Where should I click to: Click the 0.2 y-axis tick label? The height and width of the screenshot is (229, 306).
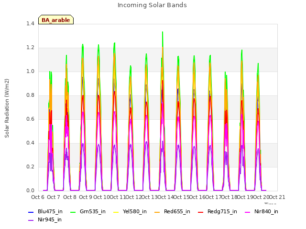click(x=30, y=167)
